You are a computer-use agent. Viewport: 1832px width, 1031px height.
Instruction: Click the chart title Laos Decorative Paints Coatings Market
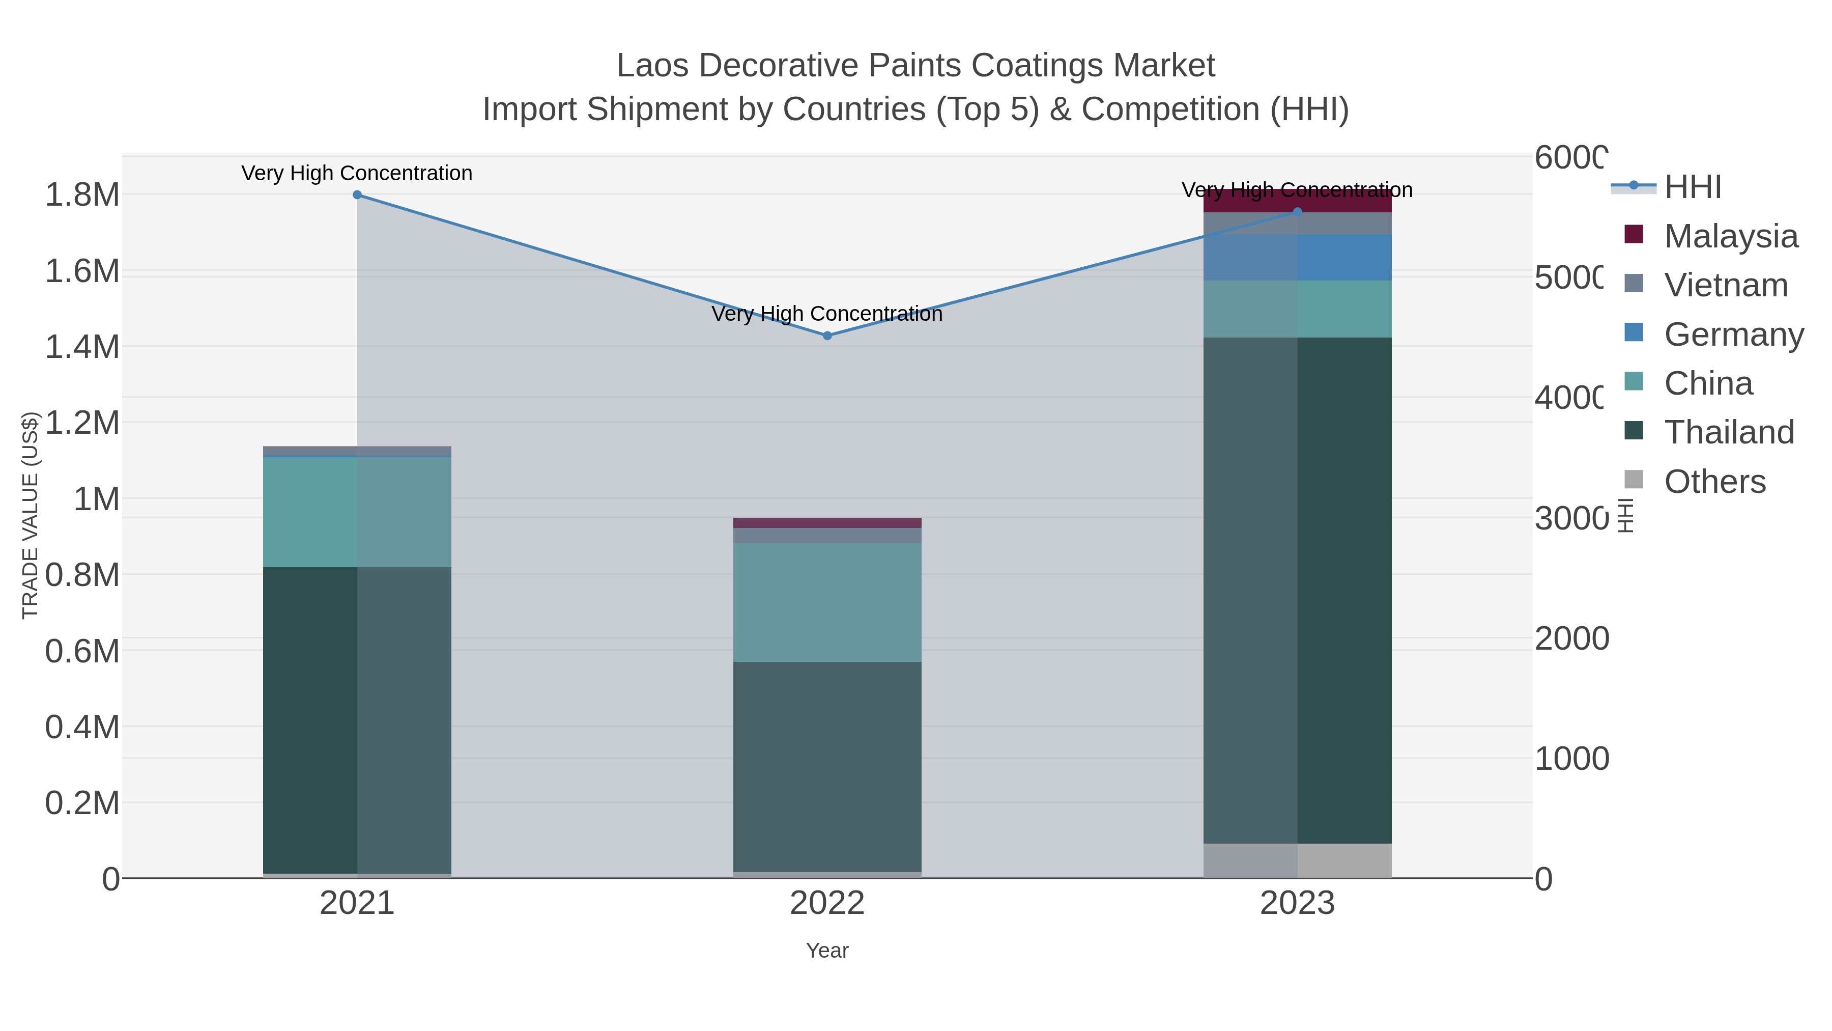[x=916, y=66]
